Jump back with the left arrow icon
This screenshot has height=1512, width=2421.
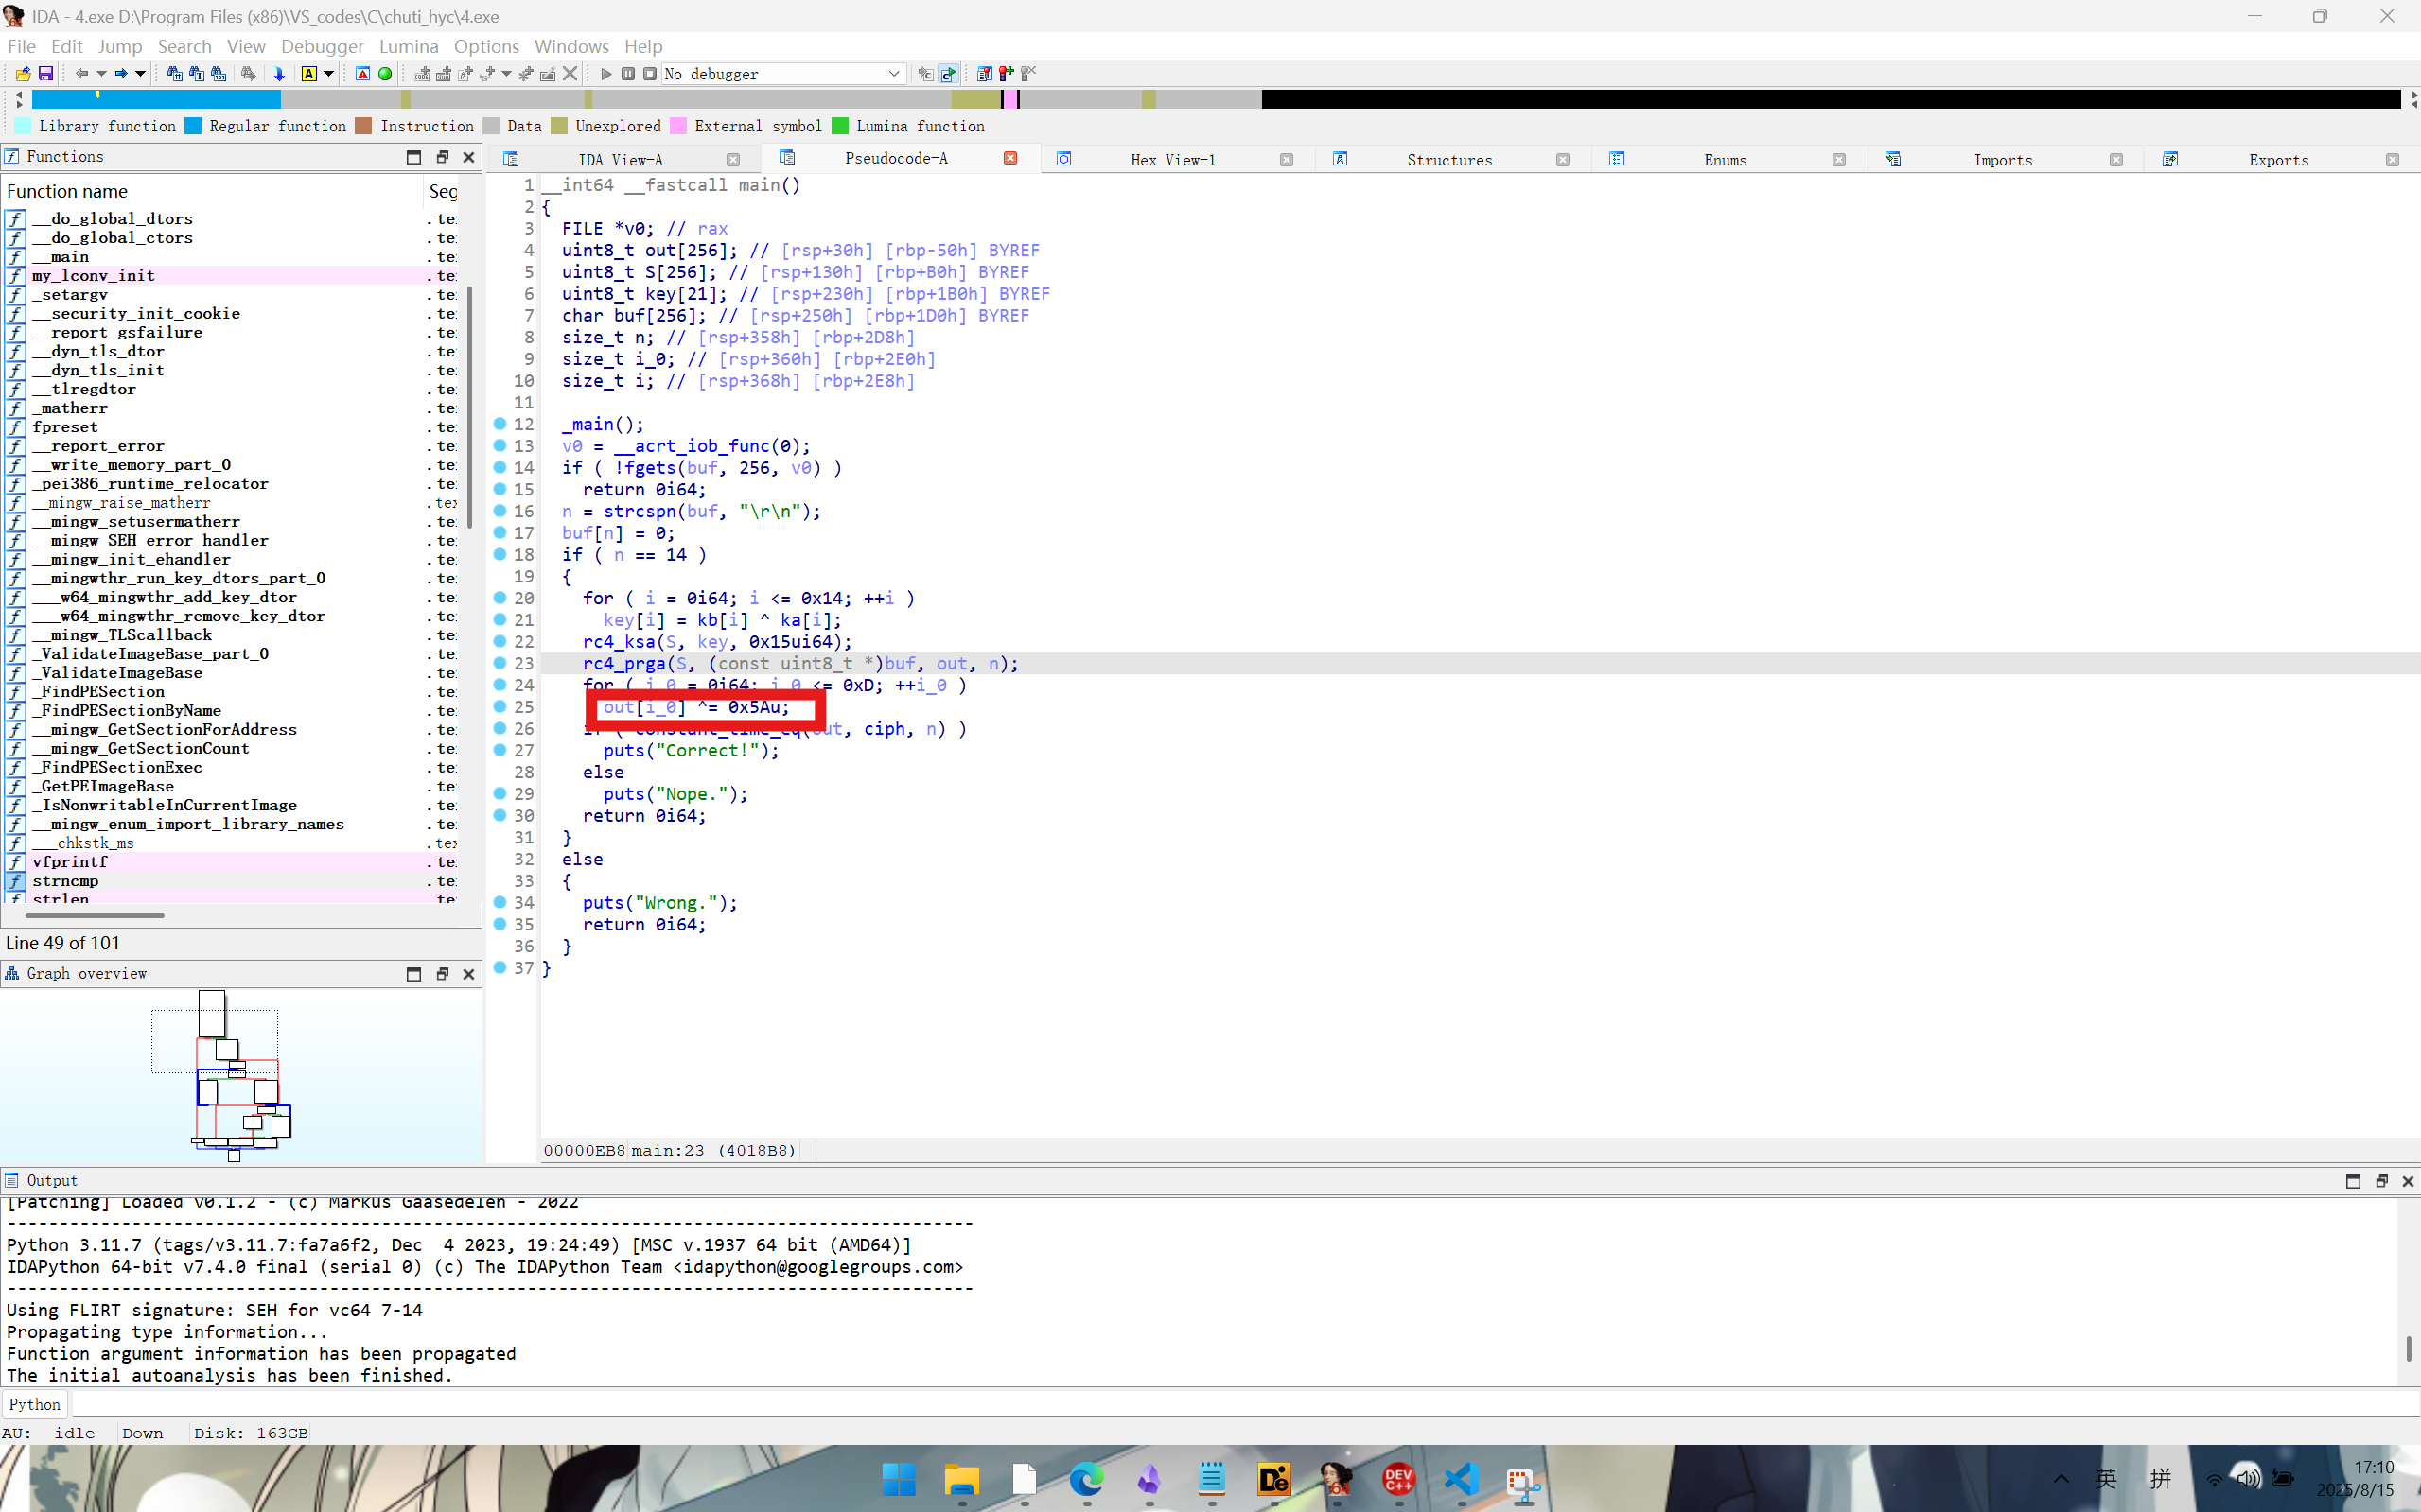[82, 74]
